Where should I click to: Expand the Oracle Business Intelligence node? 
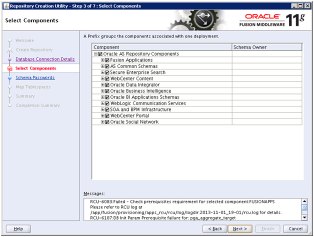102,91
